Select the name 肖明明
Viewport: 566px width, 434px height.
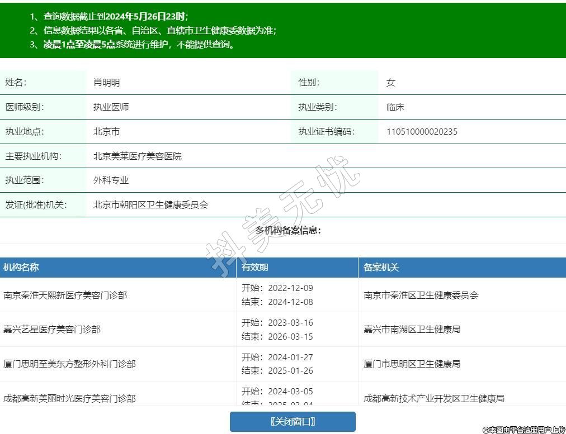tap(106, 83)
